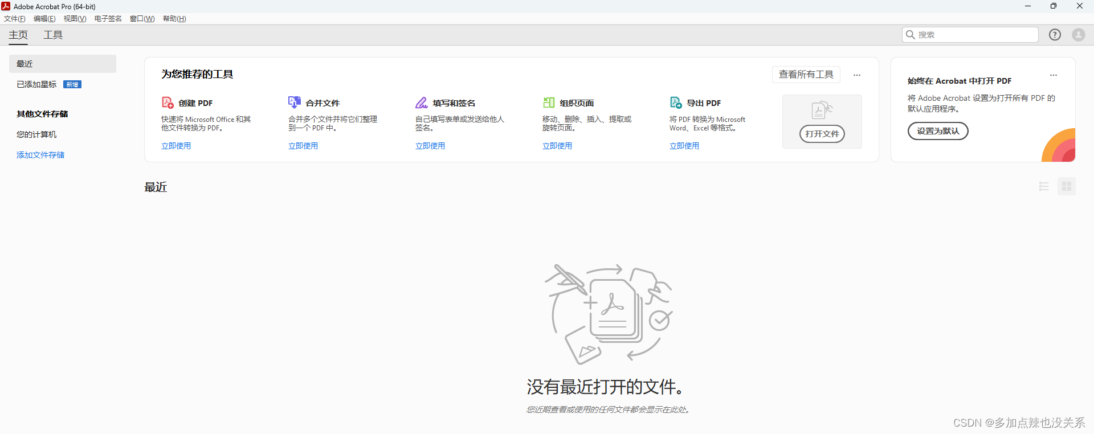Click the magnifier icon in search box

click(911, 35)
